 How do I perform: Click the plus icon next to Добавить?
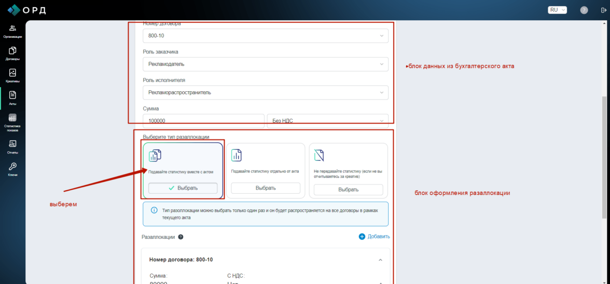pos(362,237)
